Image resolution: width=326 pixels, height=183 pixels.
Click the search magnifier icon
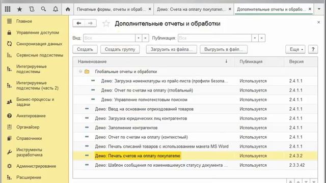(x=43, y=9)
